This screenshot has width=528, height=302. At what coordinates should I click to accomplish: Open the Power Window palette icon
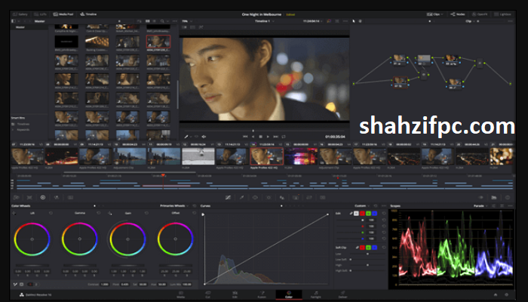[255, 198]
